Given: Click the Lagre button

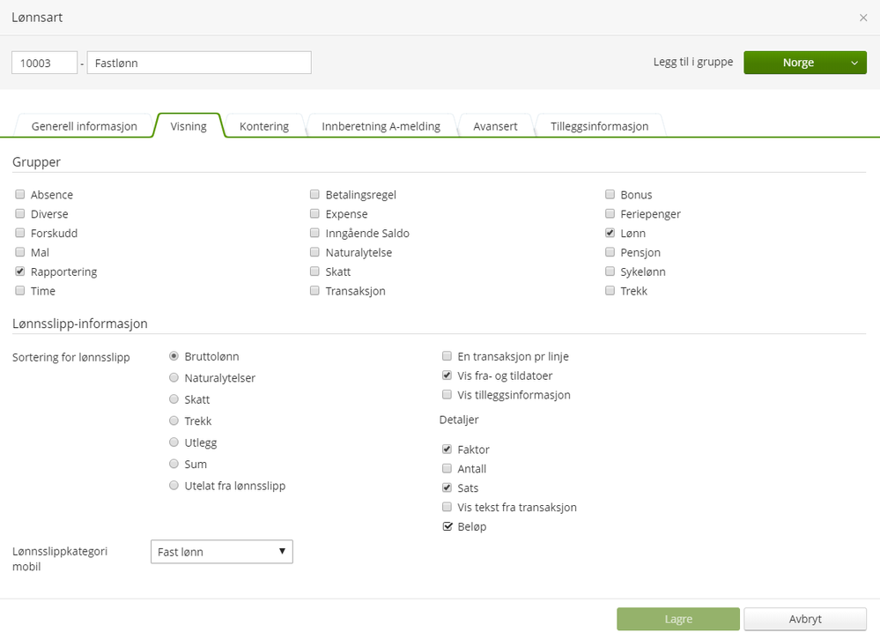Looking at the screenshot, I should [678, 619].
